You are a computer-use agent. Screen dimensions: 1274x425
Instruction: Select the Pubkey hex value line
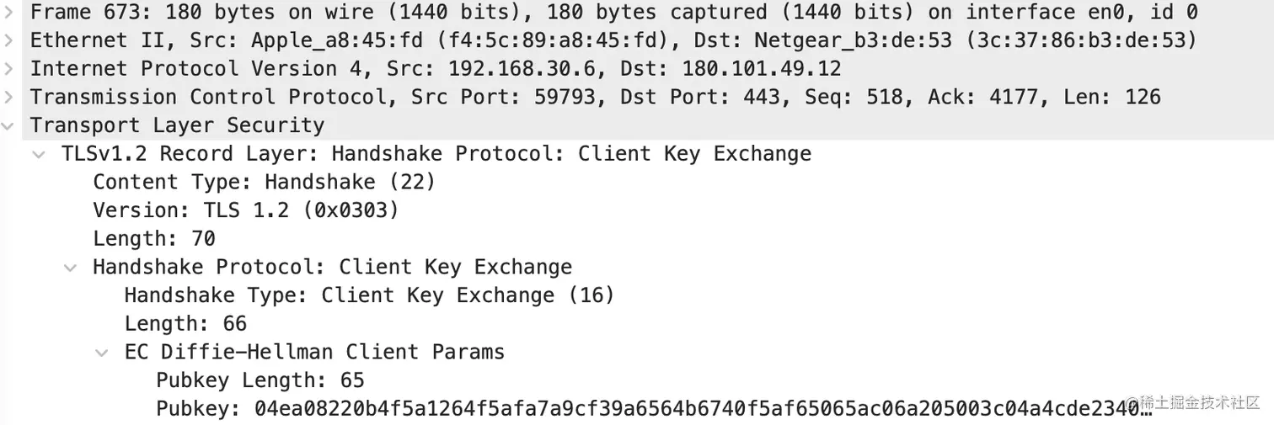tap(654, 409)
